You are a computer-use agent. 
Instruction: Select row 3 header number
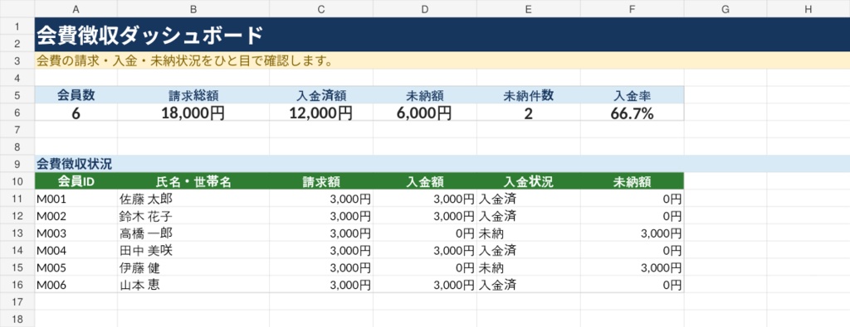(17, 60)
